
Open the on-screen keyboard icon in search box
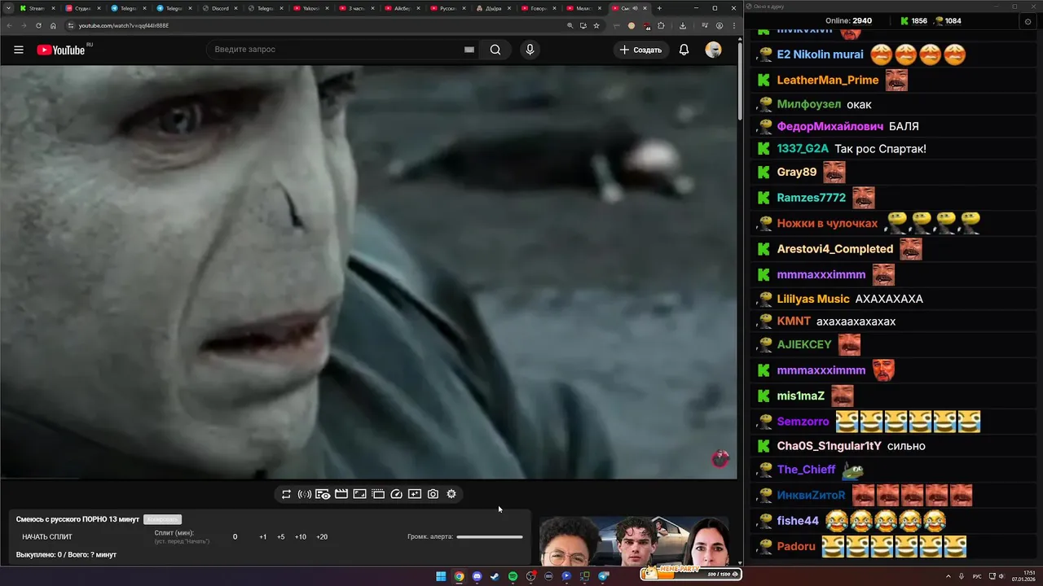(x=469, y=50)
